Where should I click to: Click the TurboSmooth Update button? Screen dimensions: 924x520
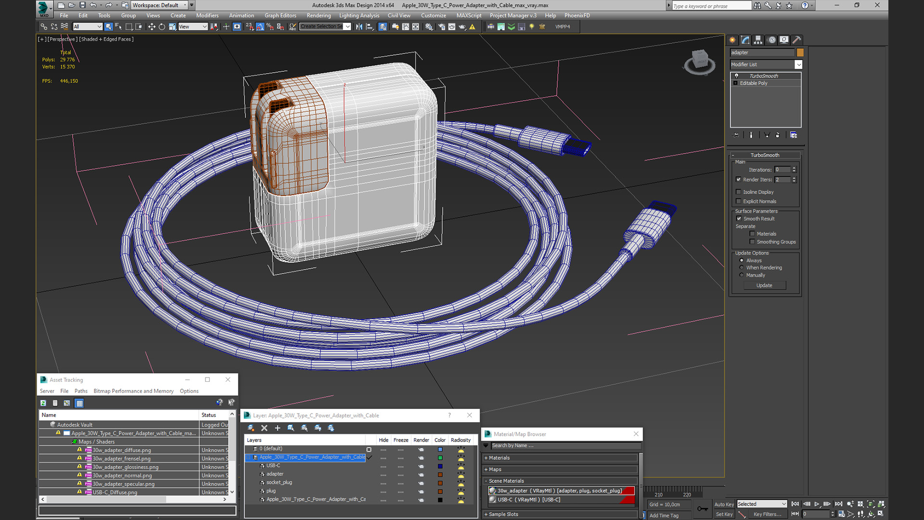(764, 286)
